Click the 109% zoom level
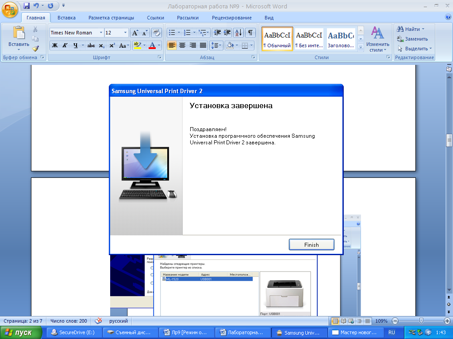This screenshot has width=453, height=339. click(x=381, y=321)
